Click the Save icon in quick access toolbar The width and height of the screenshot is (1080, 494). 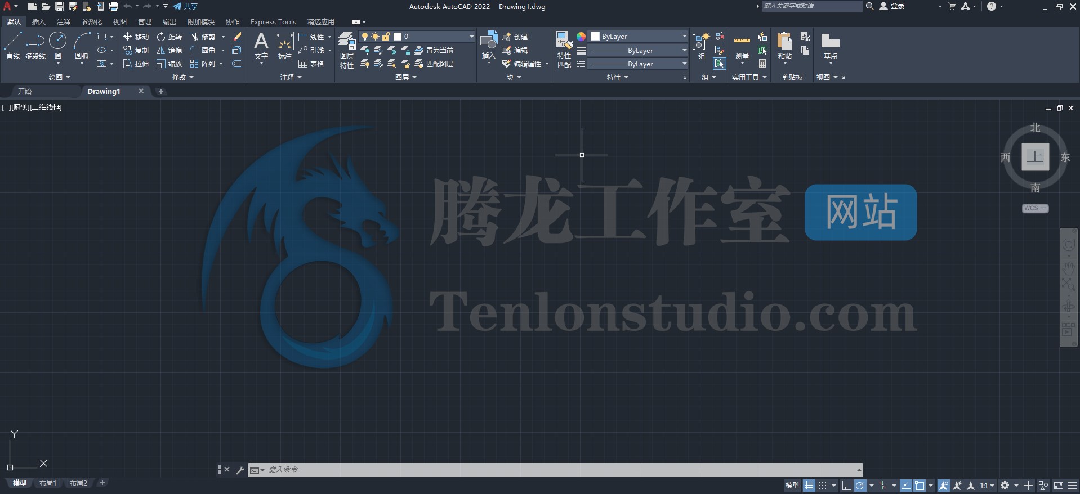(x=59, y=6)
